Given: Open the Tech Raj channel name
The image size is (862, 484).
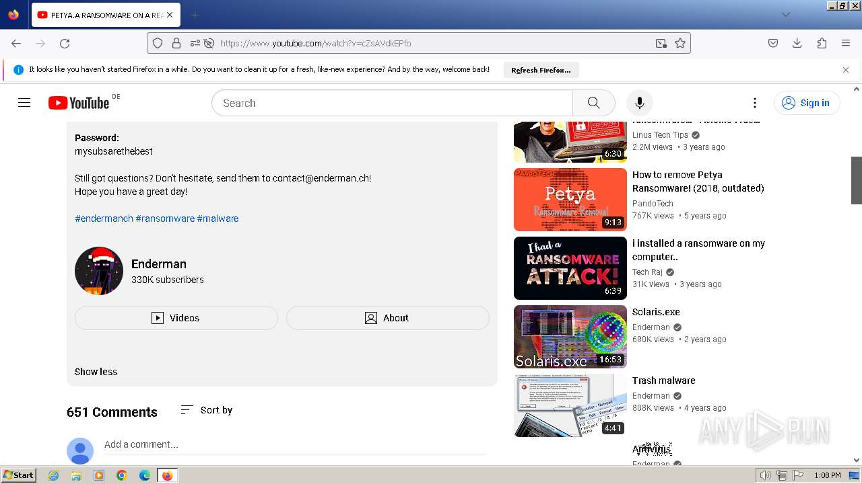Looking at the screenshot, I should point(647,272).
